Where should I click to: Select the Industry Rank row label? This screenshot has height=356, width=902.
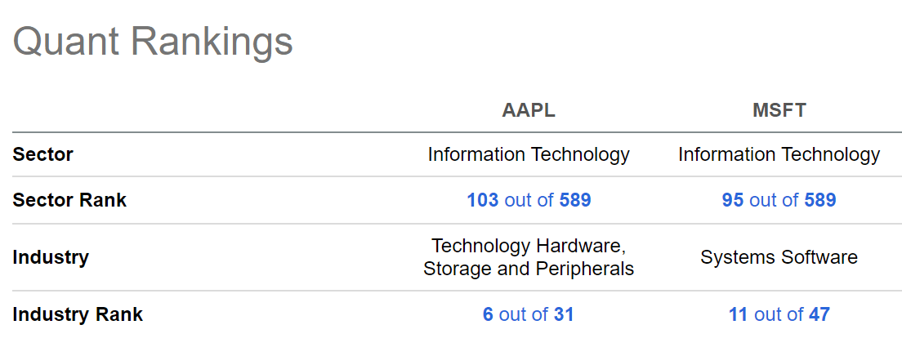pyautogui.click(x=78, y=314)
